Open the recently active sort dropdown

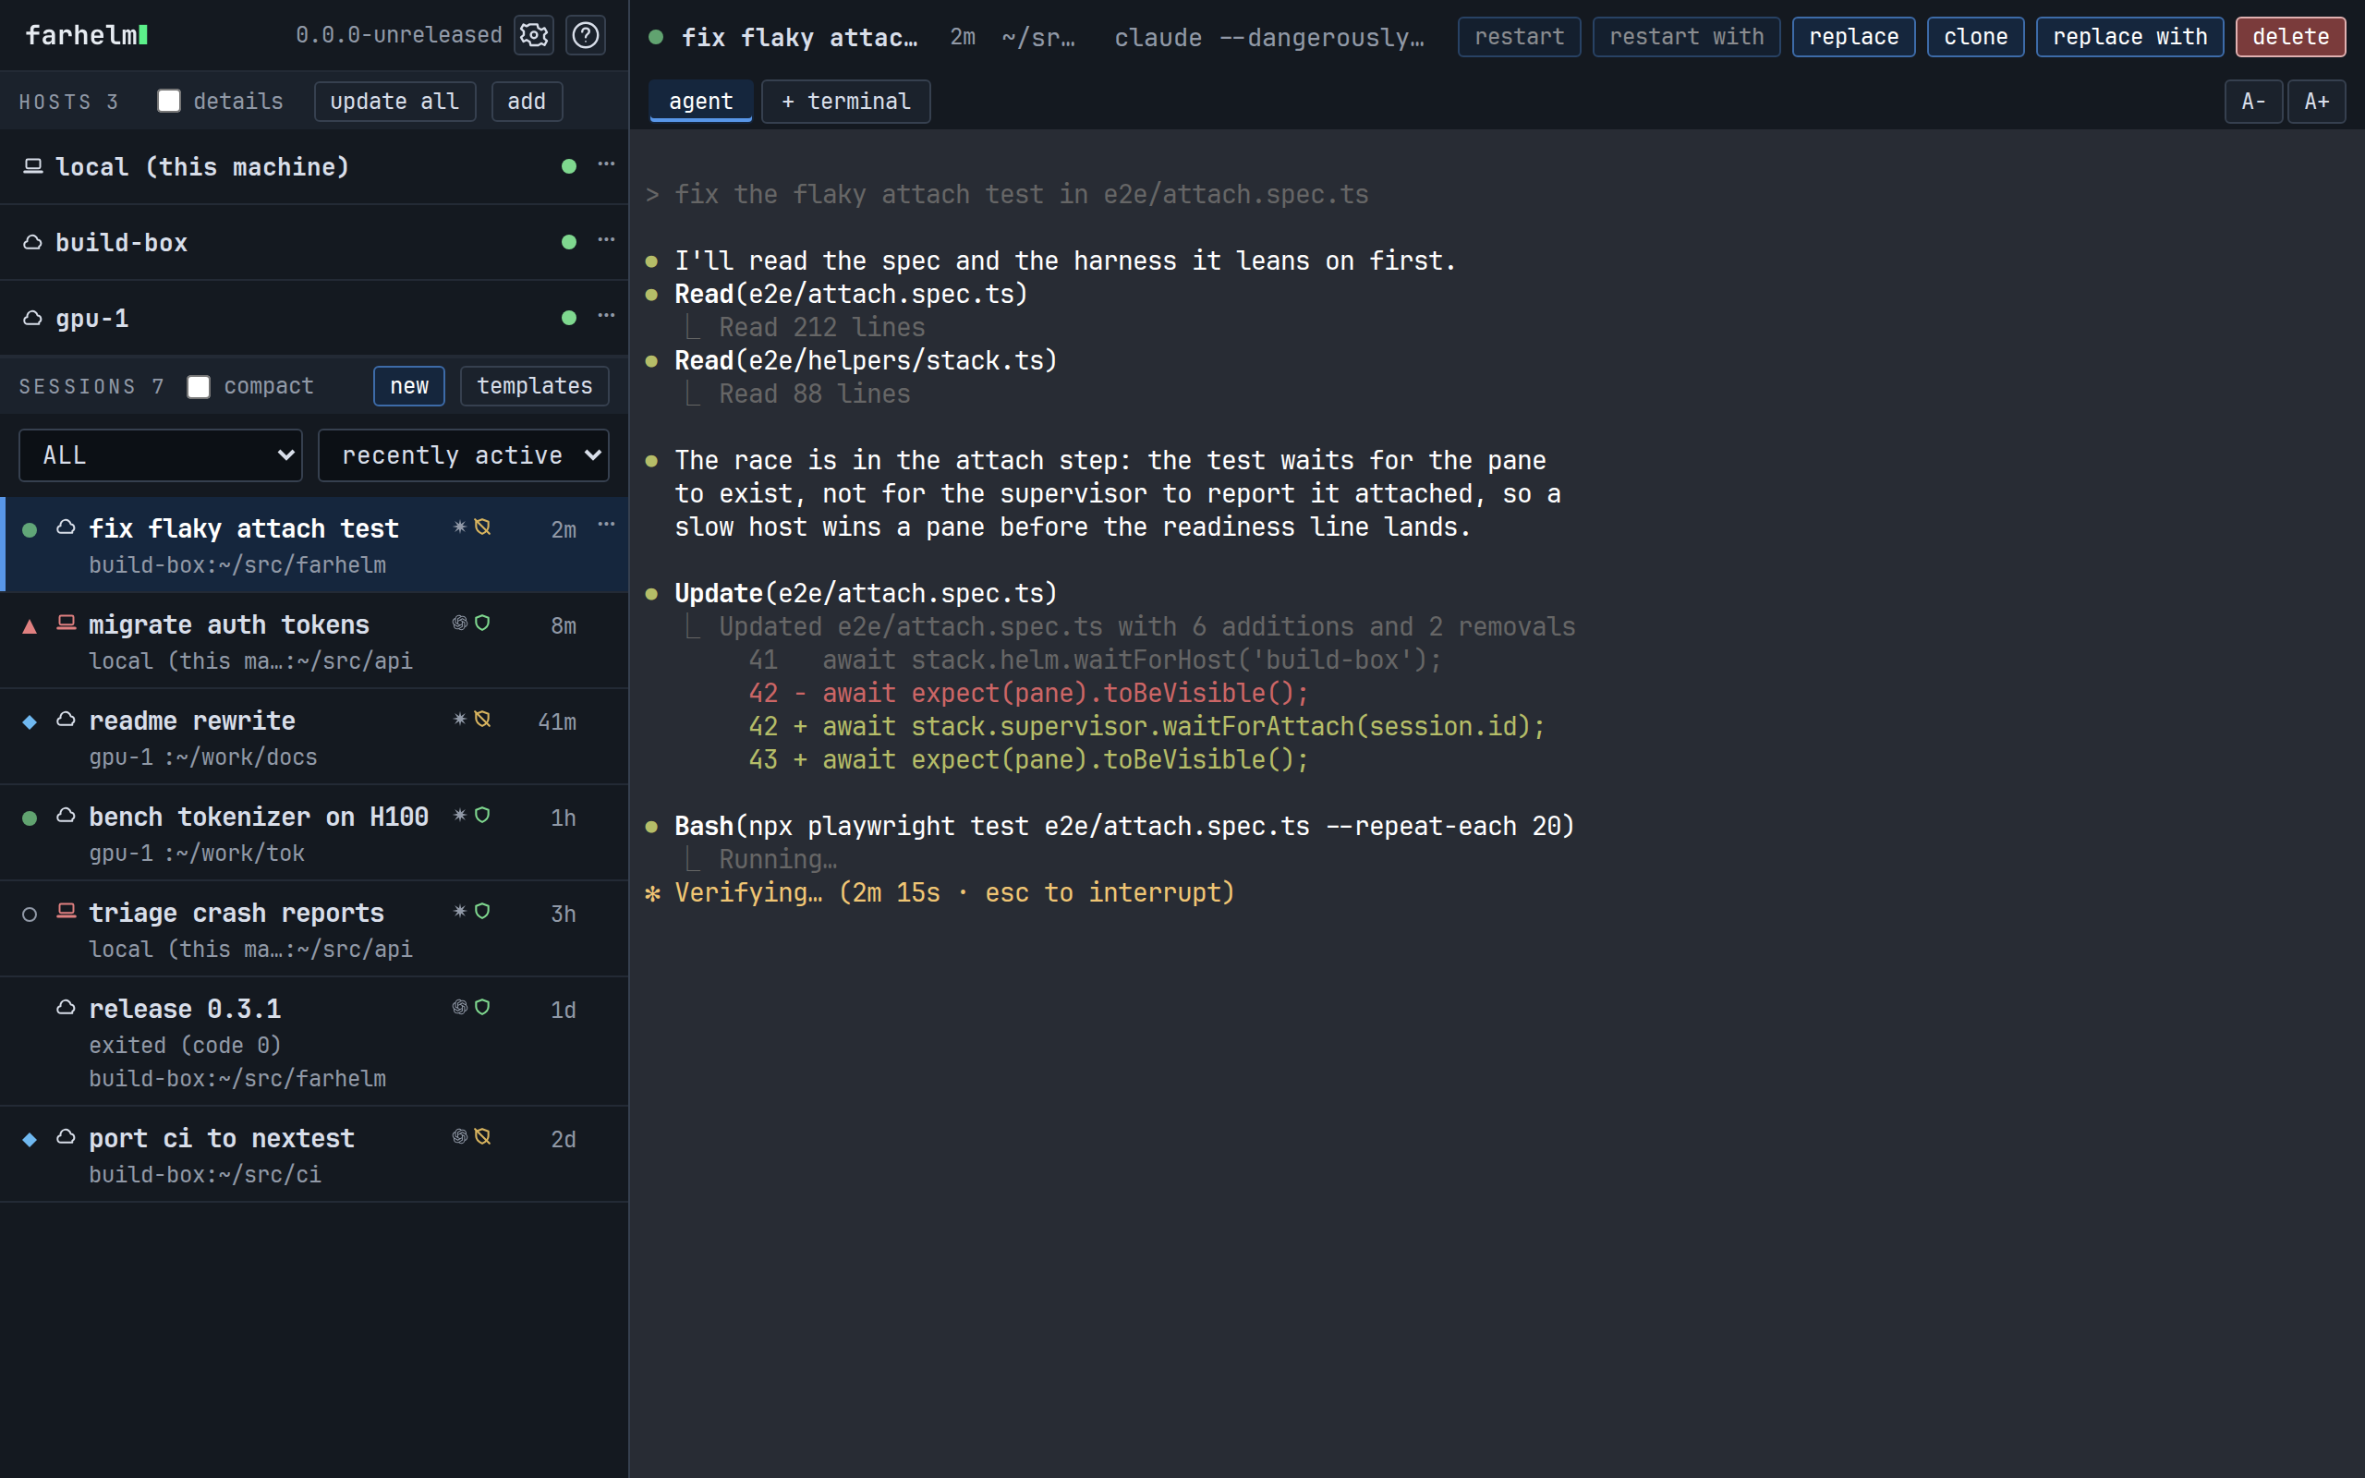point(463,455)
